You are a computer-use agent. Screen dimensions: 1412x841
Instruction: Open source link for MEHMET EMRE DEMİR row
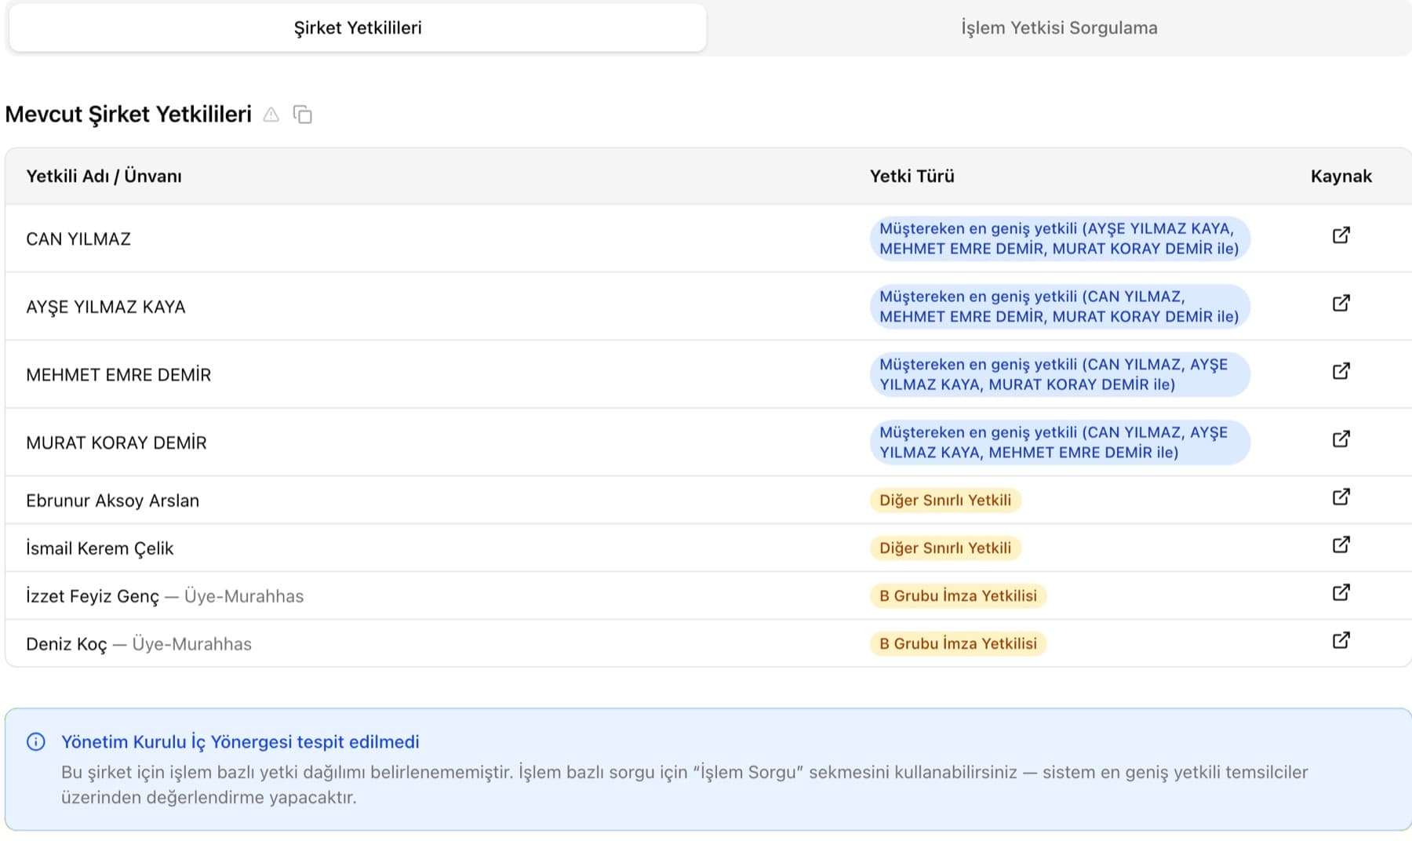pos(1341,371)
